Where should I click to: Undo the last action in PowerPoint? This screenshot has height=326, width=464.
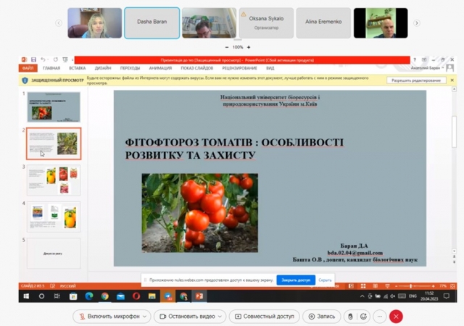(x=43, y=59)
